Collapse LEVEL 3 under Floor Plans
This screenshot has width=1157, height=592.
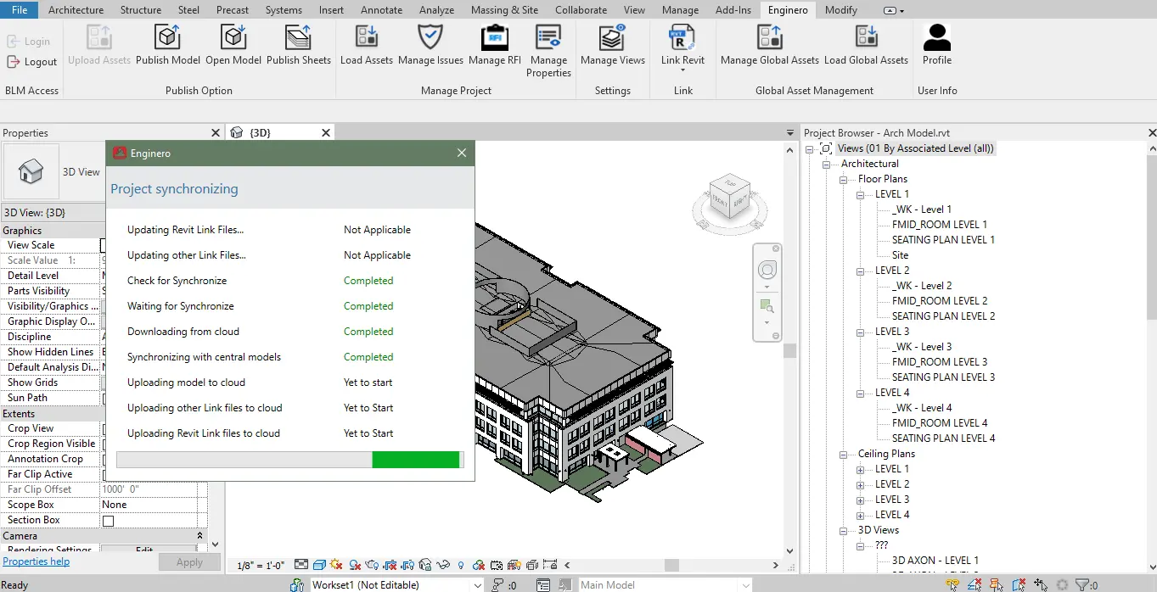860,332
